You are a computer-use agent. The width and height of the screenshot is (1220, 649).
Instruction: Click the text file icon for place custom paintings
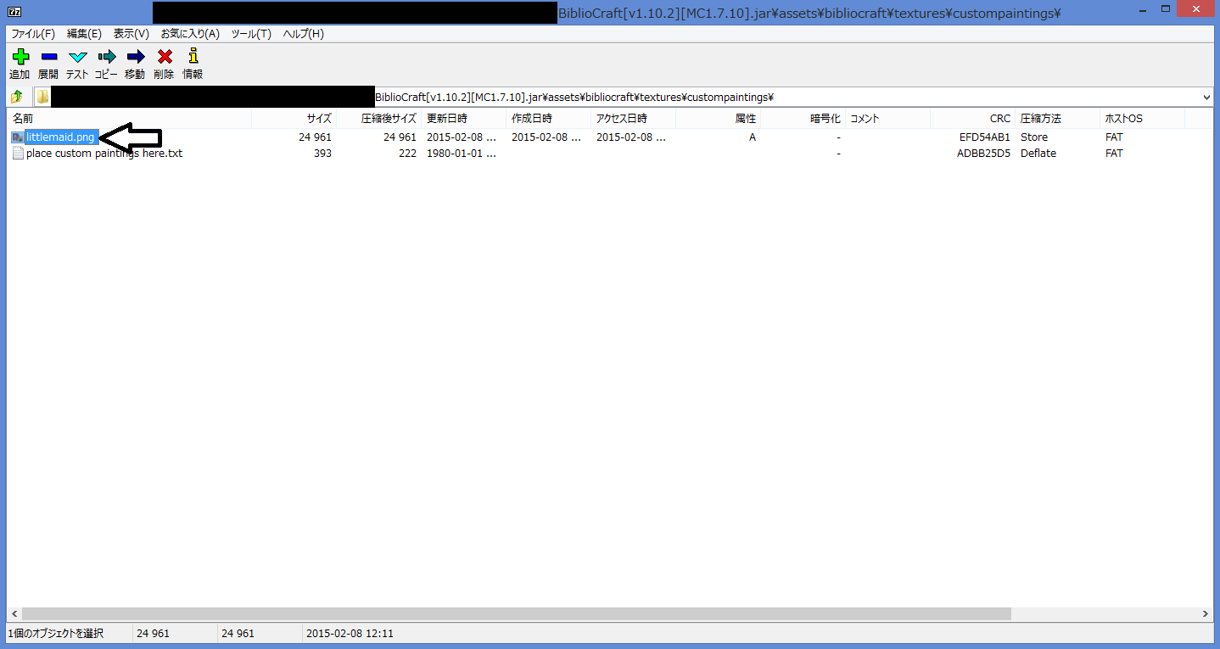[18, 154]
